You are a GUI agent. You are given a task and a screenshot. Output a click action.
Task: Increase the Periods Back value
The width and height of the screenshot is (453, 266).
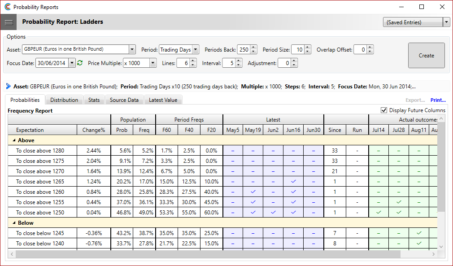click(254, 48)
